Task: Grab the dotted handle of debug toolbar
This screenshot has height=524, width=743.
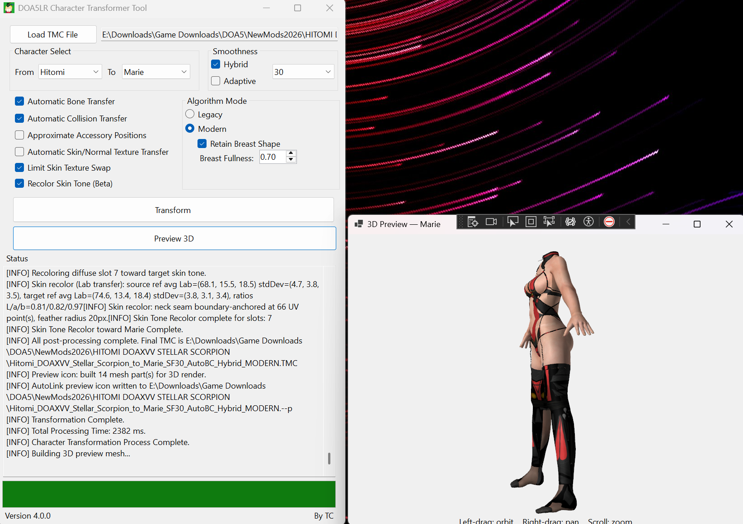Action: coord(461,222)
